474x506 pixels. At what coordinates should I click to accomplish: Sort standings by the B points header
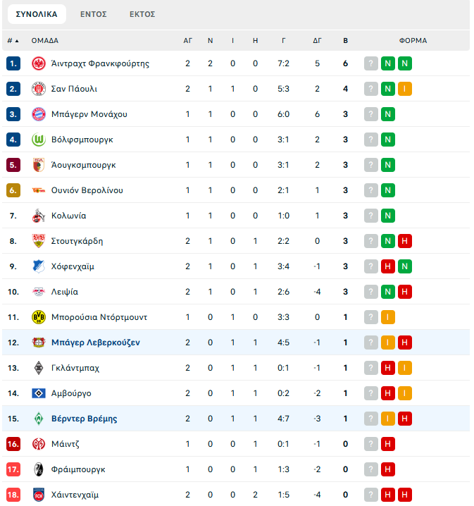pos(345,41)
